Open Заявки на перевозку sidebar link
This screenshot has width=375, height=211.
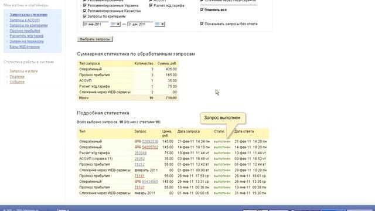click(26, 42)
